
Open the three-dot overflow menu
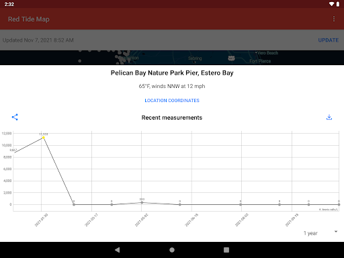[x=334, y=19]
